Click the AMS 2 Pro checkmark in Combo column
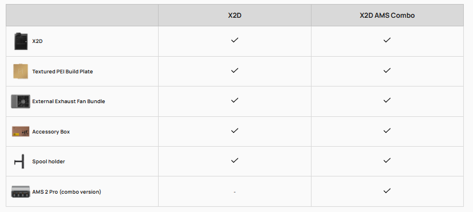Viewport: 473px width, 212px height. [387, 191]
